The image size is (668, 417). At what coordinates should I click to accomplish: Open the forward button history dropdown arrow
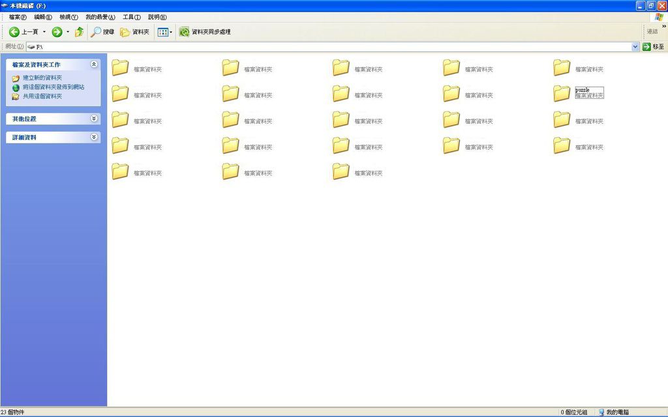click(x=68, y=32)
